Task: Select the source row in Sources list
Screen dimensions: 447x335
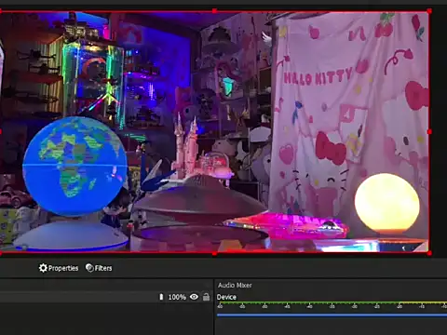Action: click(106, 297)
